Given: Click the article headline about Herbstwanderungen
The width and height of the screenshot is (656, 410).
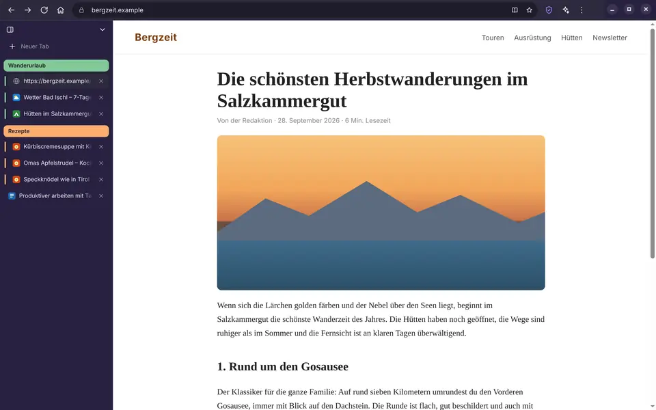Looking at the screenshot, I should (372, 90).
